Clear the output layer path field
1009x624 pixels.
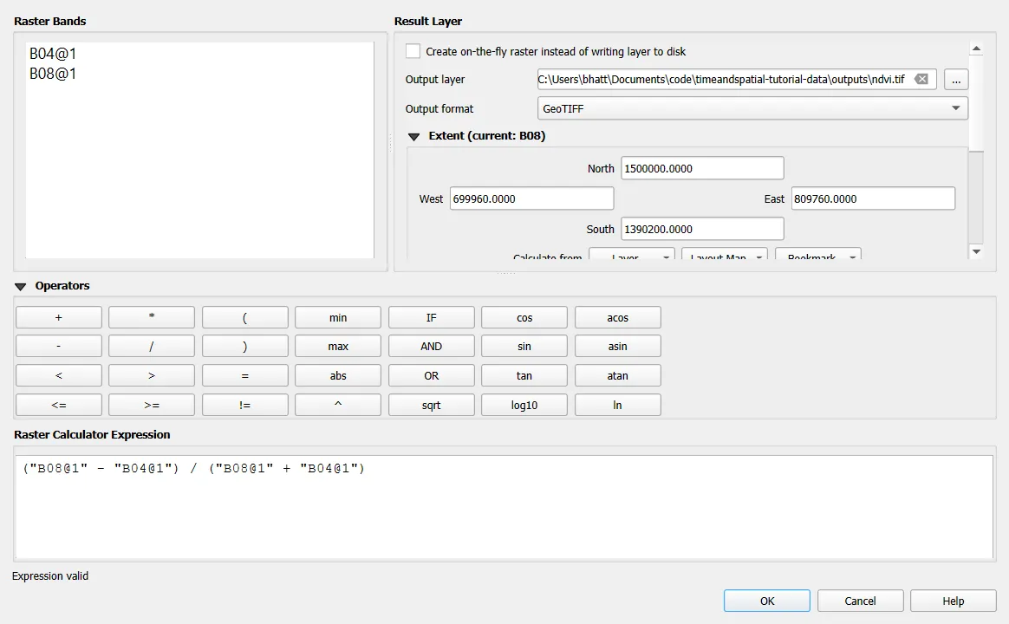[921, 79]
